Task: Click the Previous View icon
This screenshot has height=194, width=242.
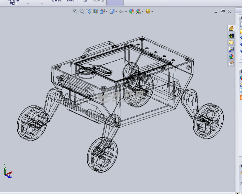Action: click(89, 11)
